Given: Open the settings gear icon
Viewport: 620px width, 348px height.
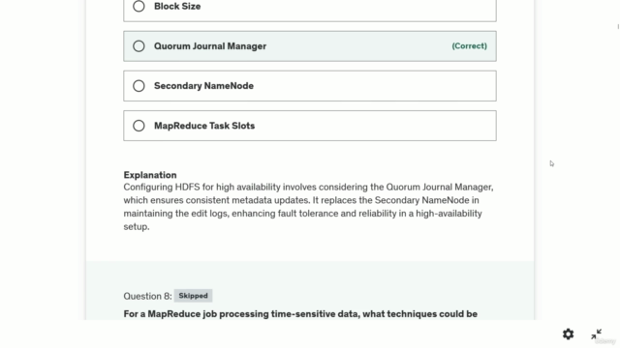Looking at the screenshot, I should tap(569, 334).
